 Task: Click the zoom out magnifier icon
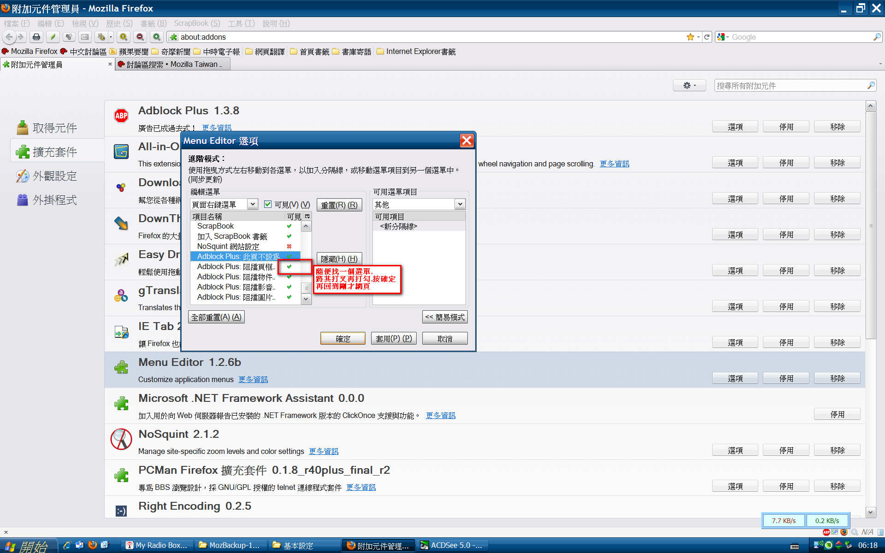coord(140,37)
